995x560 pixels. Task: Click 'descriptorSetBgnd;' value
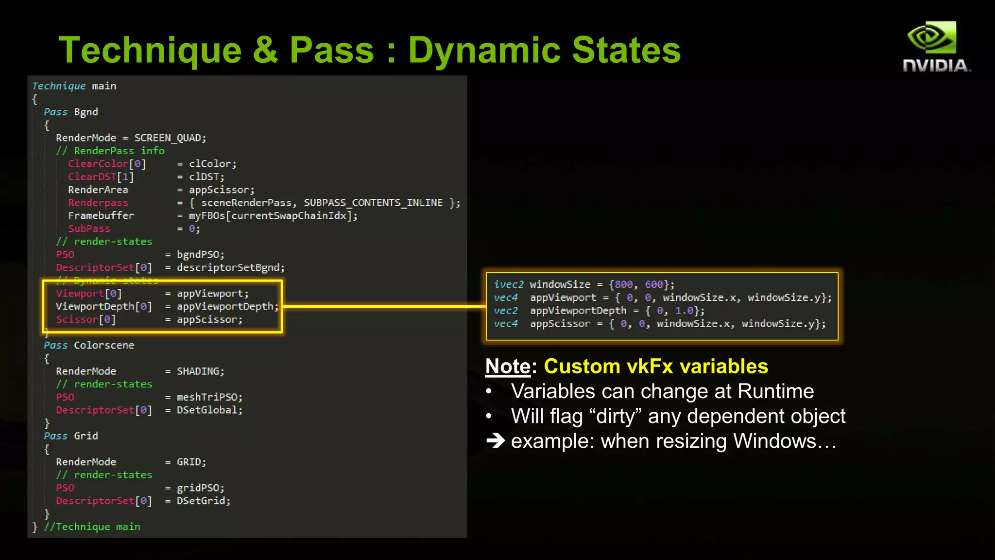231,267
